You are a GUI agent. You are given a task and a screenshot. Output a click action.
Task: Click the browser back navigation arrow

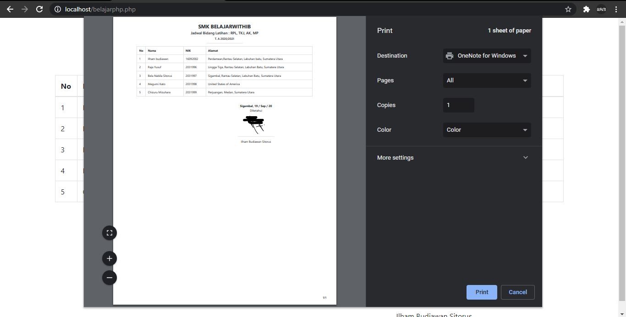[x=10, y=9]
